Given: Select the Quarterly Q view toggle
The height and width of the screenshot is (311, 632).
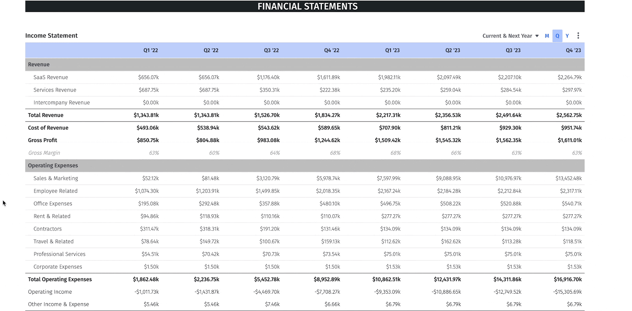Looking at the screenshot, I should click(557, 36).
